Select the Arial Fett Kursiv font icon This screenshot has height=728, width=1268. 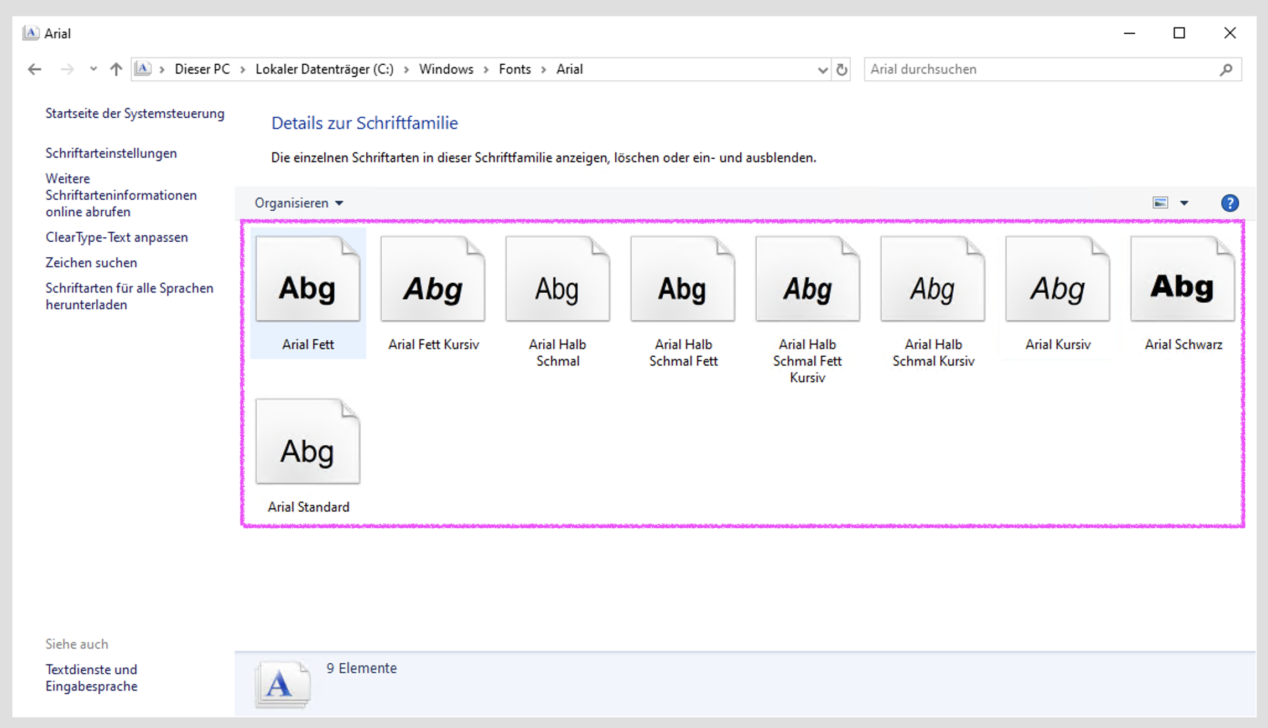(x=433, y=279)
